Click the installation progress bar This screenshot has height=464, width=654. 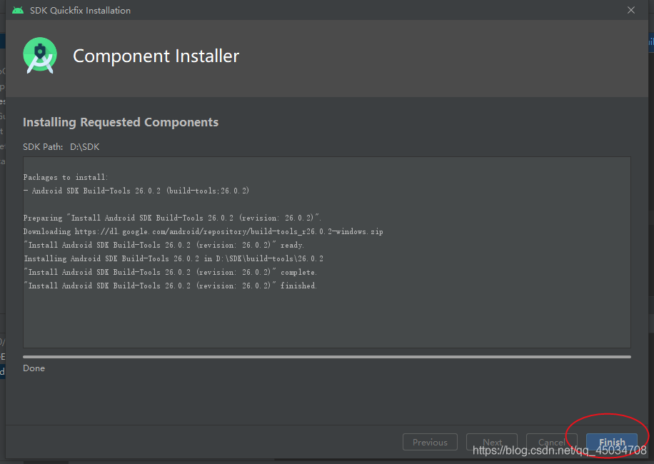(327, 357)
